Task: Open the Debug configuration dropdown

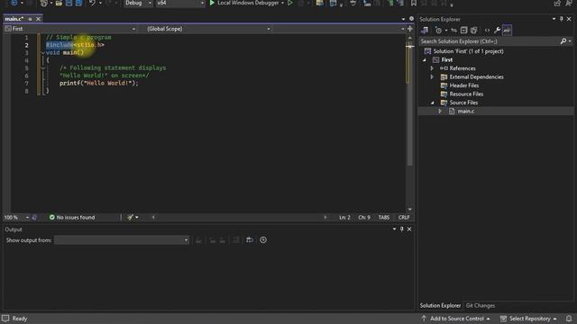Action: tap(138, 3)
